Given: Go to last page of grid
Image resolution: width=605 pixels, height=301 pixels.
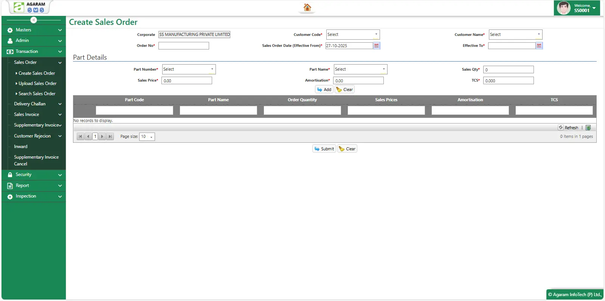Looking at the screenshot, I should (x=110, y=137).
